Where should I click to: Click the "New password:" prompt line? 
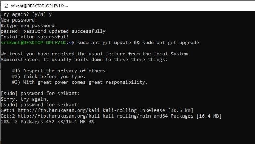point(19,20)
